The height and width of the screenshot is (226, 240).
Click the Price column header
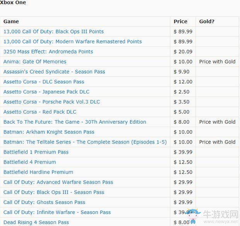(180, 21)
